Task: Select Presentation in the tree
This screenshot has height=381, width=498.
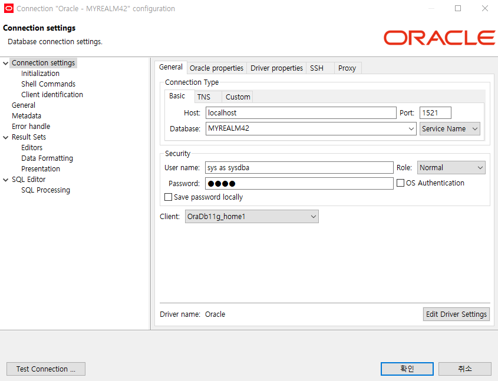Action: 41,169
